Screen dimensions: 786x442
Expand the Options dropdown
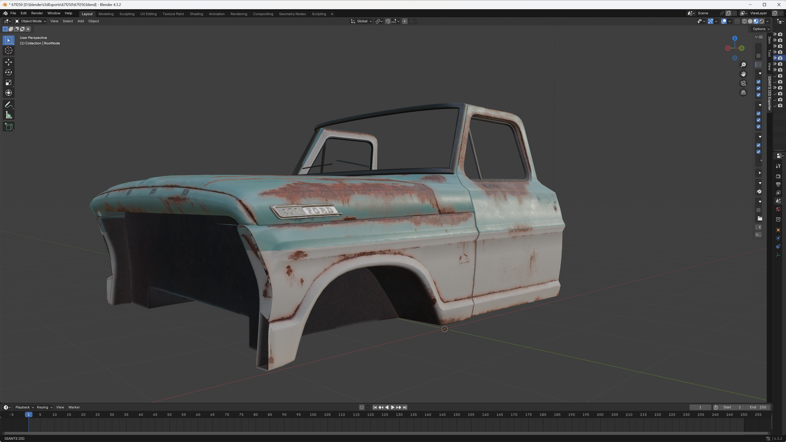pyautogui.click(x=761, y=29)
